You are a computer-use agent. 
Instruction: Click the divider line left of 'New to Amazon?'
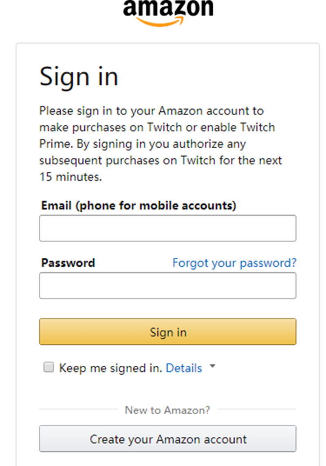(79, 409)
